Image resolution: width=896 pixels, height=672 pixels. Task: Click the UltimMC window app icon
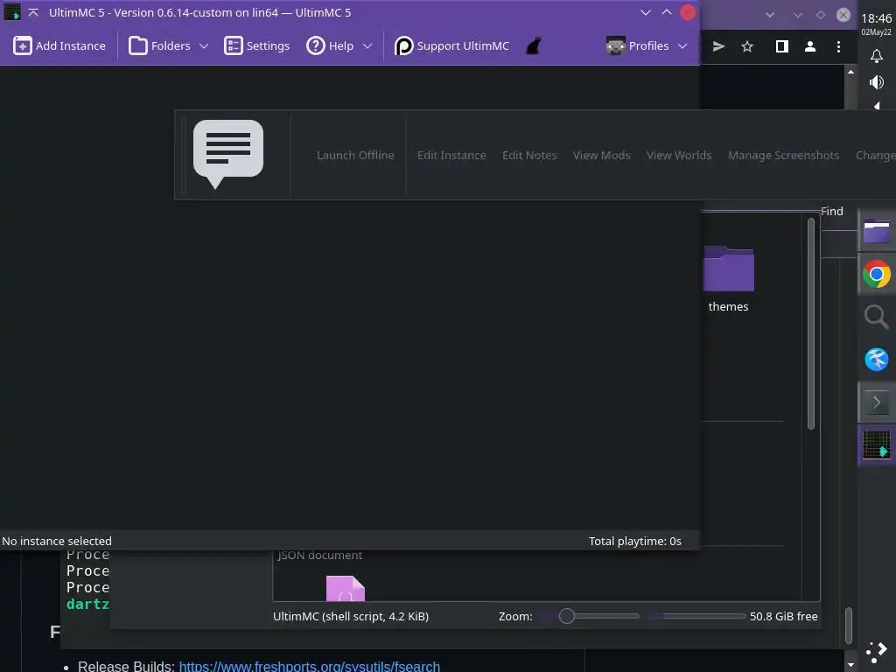[x=12, y=12]
